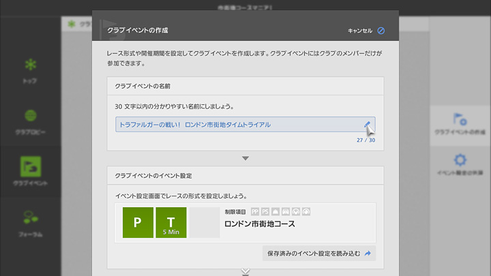This screenshot has width=491, height=276.
Task: Click the gear settings icon on right panel
Action: [460, 162]
